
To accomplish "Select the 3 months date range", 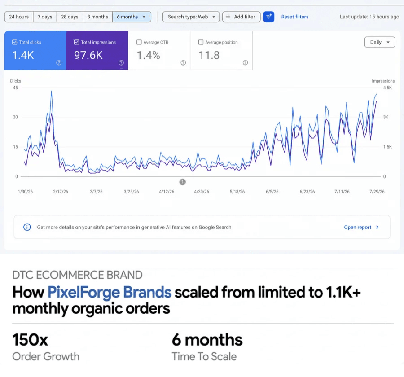I will coord(98,17).
